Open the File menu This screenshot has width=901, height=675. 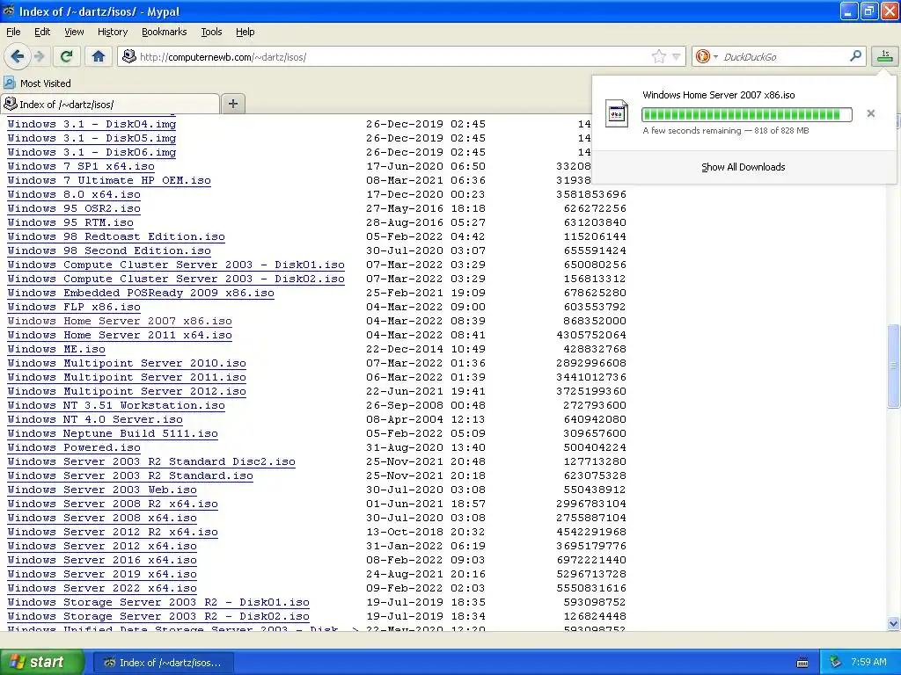pyautogui.click(x=13, y=32)
